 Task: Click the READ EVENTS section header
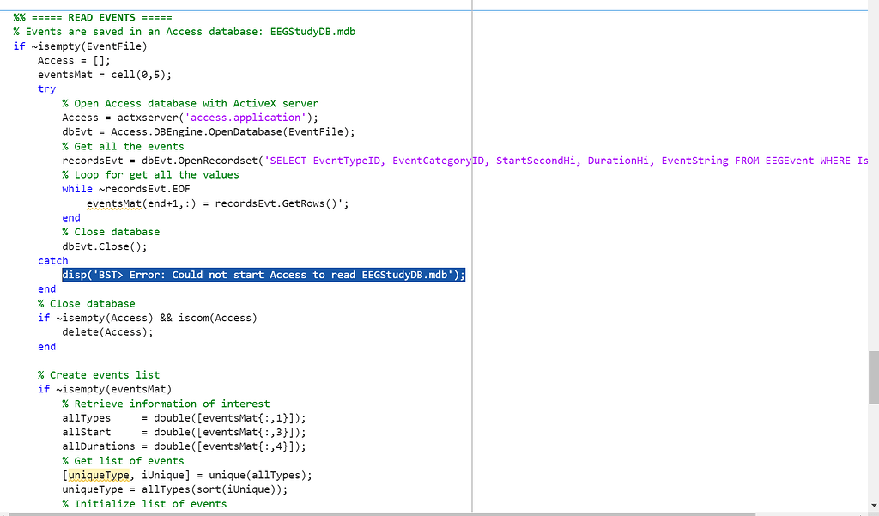click(x=103, y=16)
